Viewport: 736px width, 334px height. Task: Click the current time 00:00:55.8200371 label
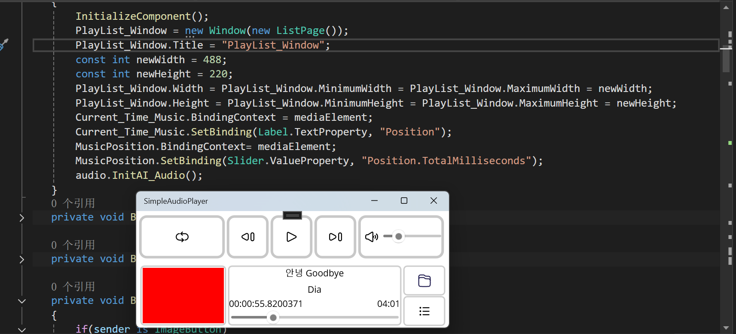click(x=266, y=304)
